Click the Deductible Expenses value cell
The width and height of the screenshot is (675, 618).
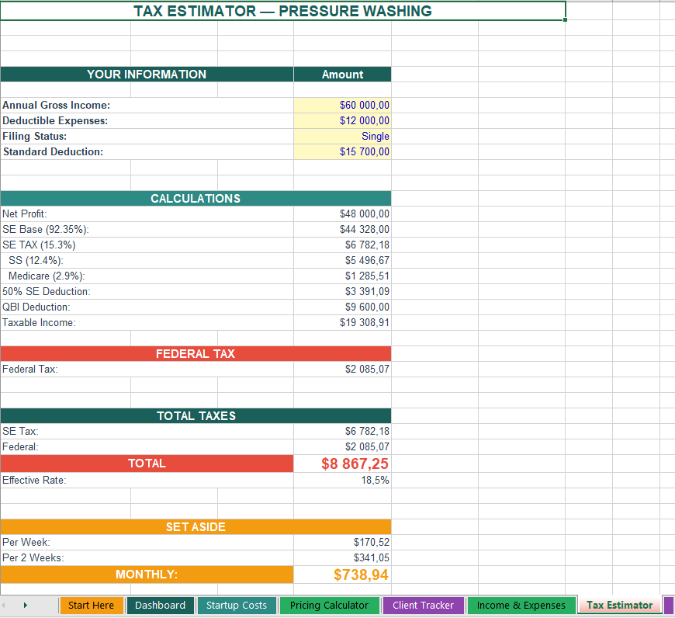coord(342,120)
